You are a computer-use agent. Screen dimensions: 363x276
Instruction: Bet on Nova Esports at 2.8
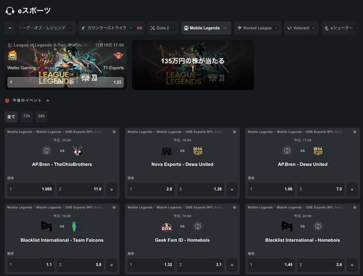tap(151, 189)
